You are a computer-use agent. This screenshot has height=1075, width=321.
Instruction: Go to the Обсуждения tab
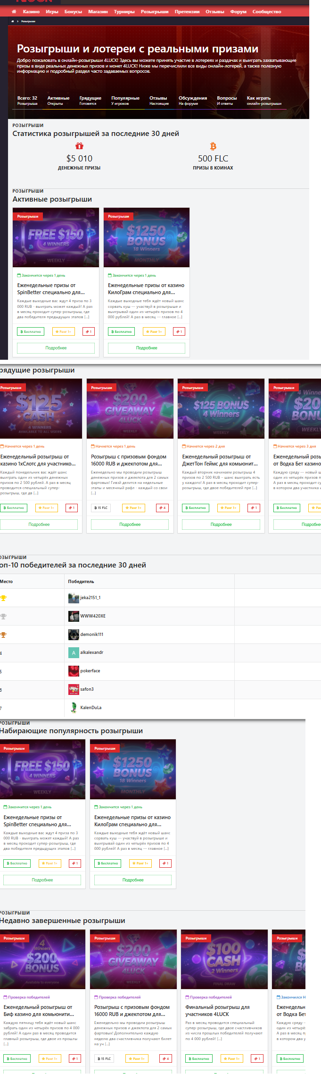coord(193,100)
